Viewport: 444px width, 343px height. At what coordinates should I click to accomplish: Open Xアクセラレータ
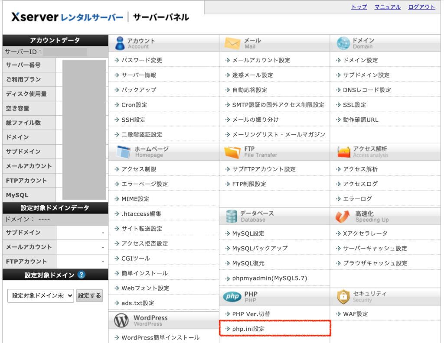365,233
